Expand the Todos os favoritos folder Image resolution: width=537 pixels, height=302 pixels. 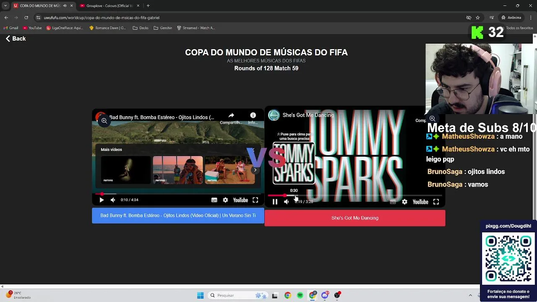click(x=517, y=28)
